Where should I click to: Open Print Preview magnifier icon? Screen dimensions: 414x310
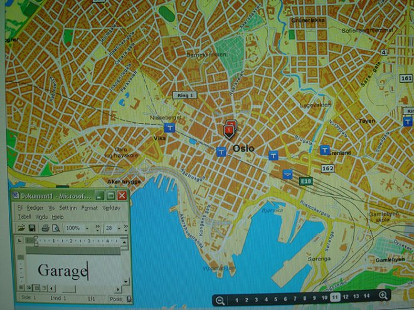tap(56, 227)
